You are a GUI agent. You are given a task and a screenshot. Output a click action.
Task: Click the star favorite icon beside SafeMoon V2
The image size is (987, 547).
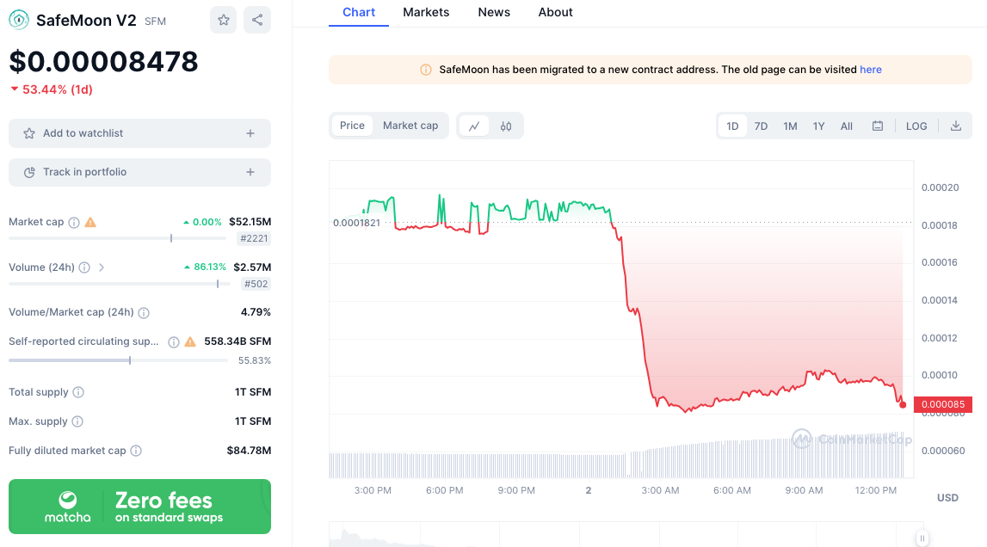pos(224,20)
